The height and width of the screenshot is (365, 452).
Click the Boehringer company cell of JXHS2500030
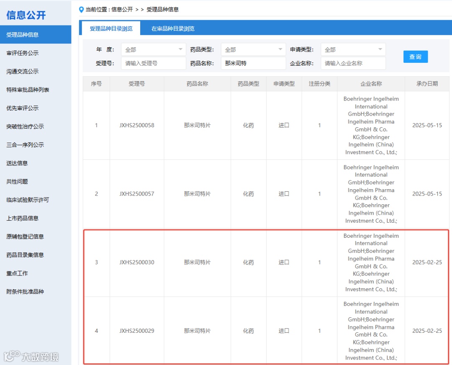[371, 262]
